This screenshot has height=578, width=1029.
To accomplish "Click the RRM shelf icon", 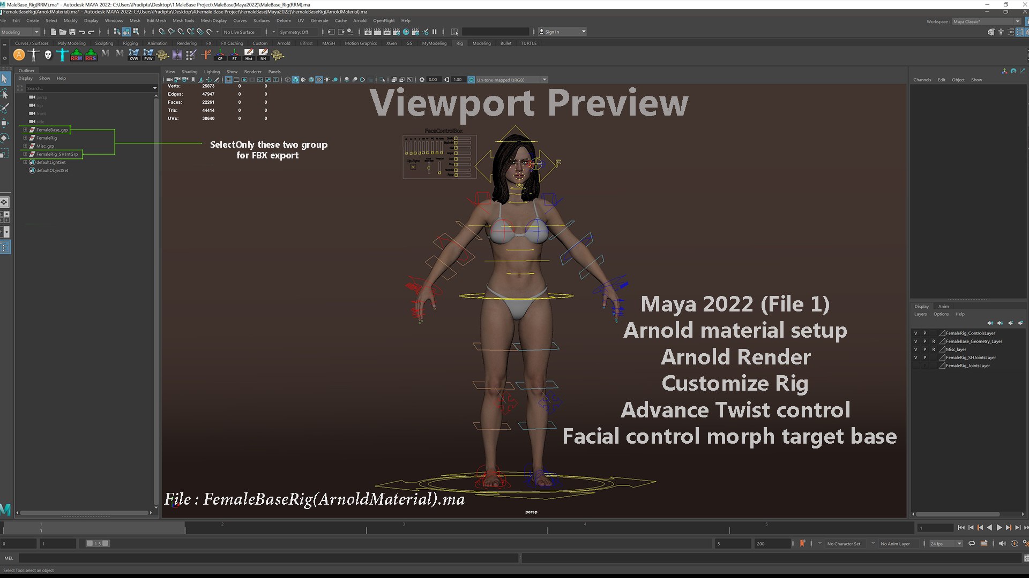I will (77, 55).
